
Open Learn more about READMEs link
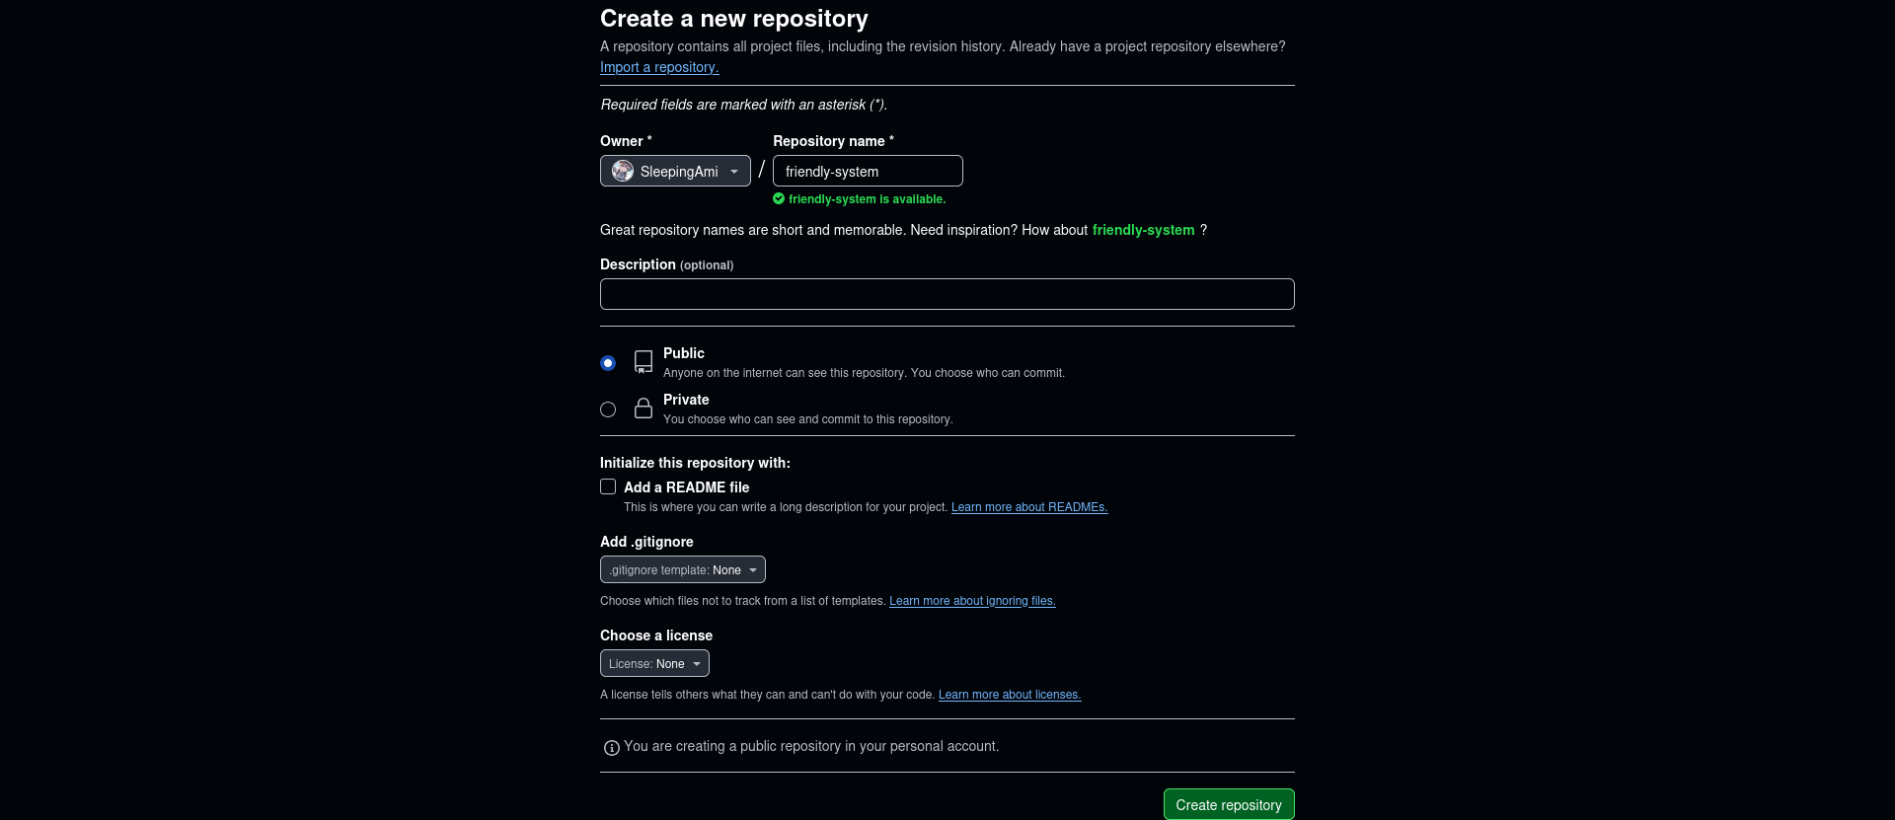(x=1029, y=507)
